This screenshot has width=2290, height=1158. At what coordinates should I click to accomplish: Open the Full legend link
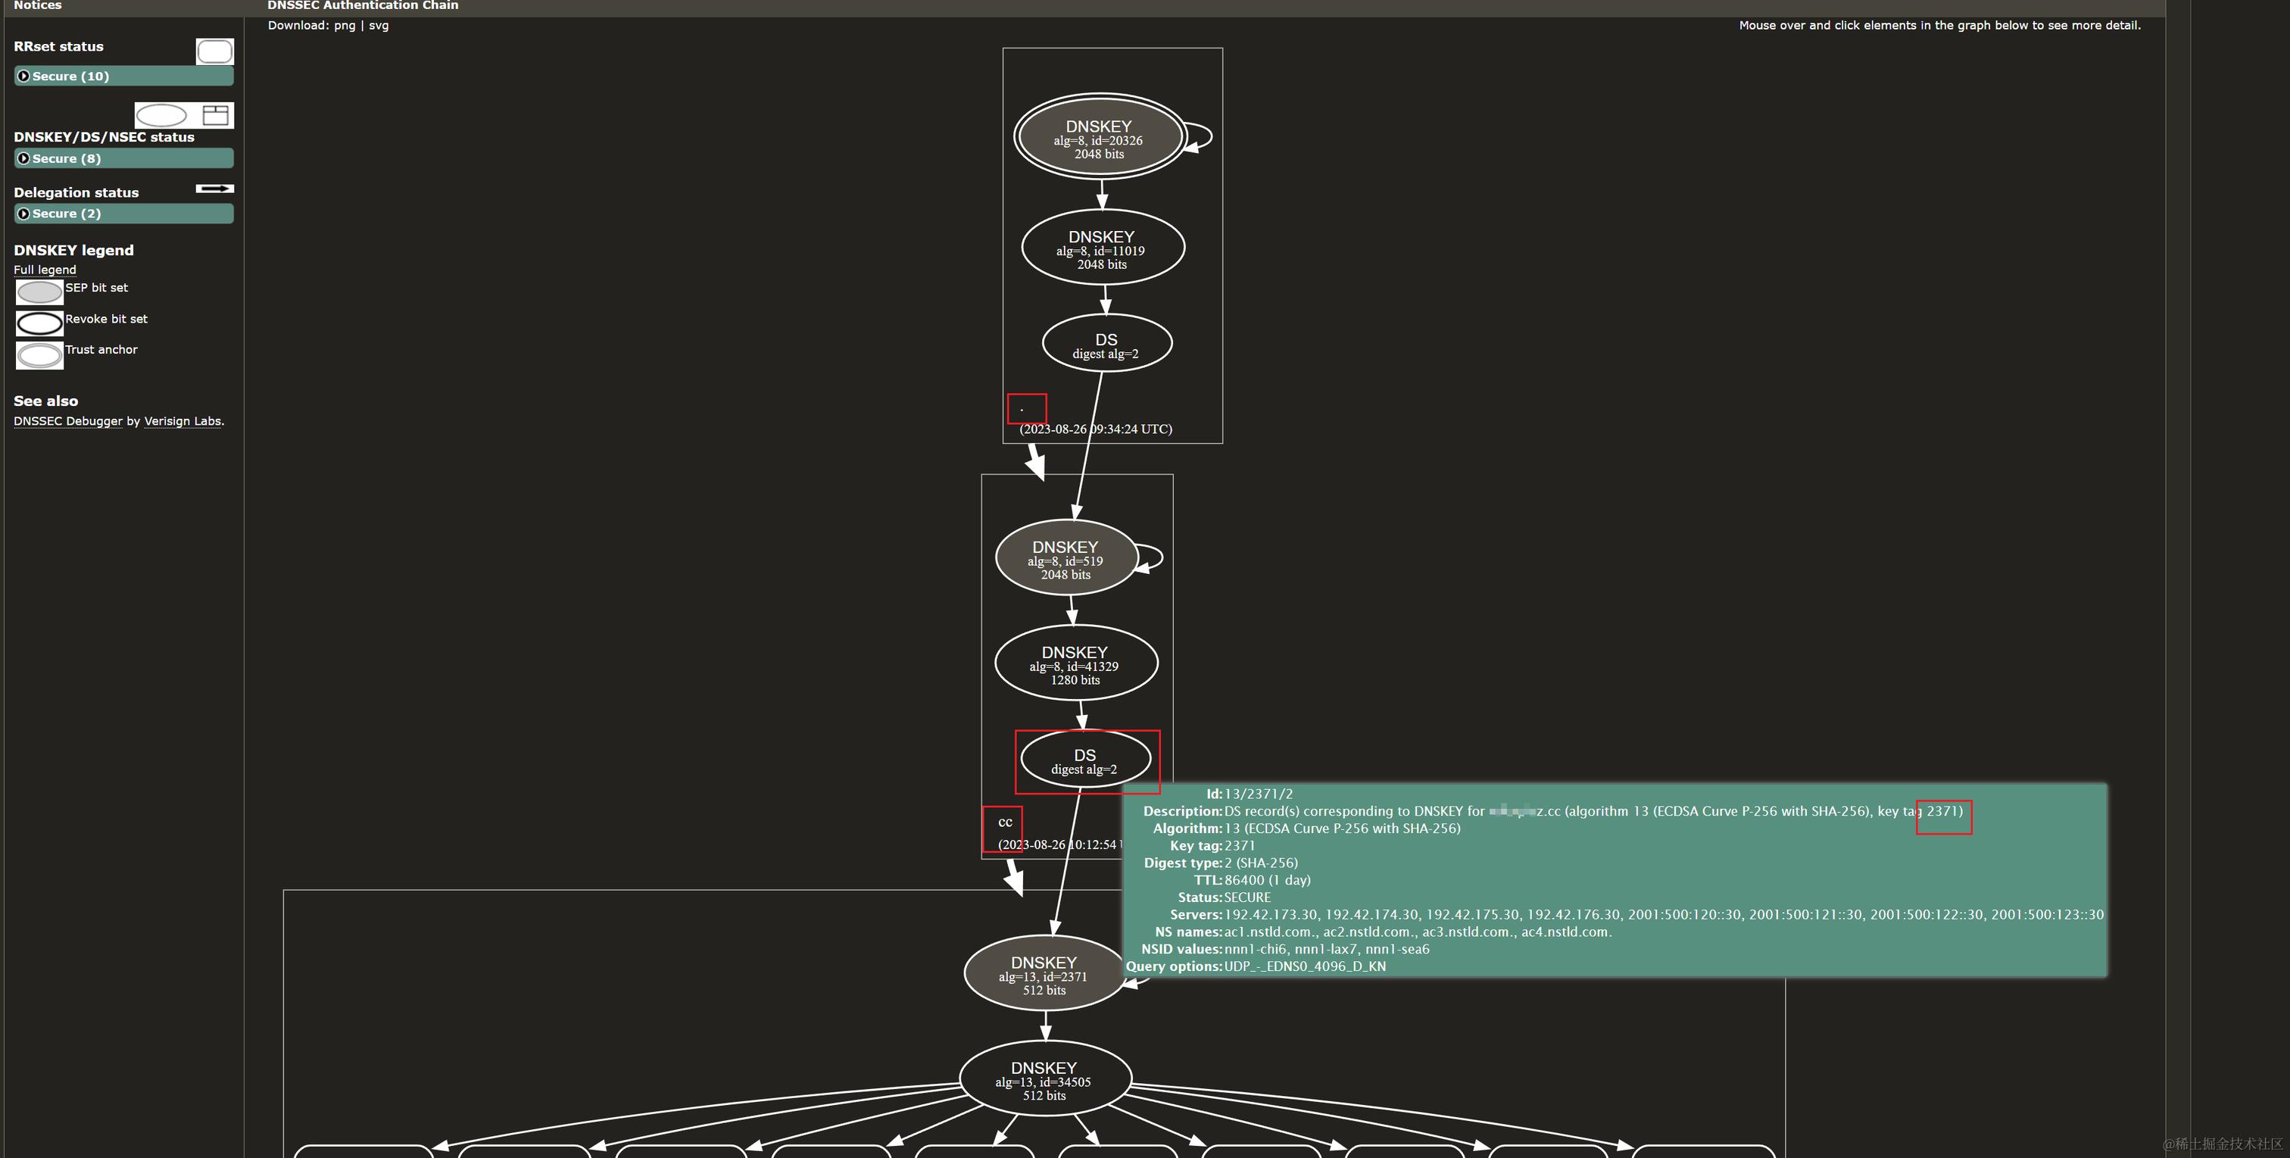[45, 270]
